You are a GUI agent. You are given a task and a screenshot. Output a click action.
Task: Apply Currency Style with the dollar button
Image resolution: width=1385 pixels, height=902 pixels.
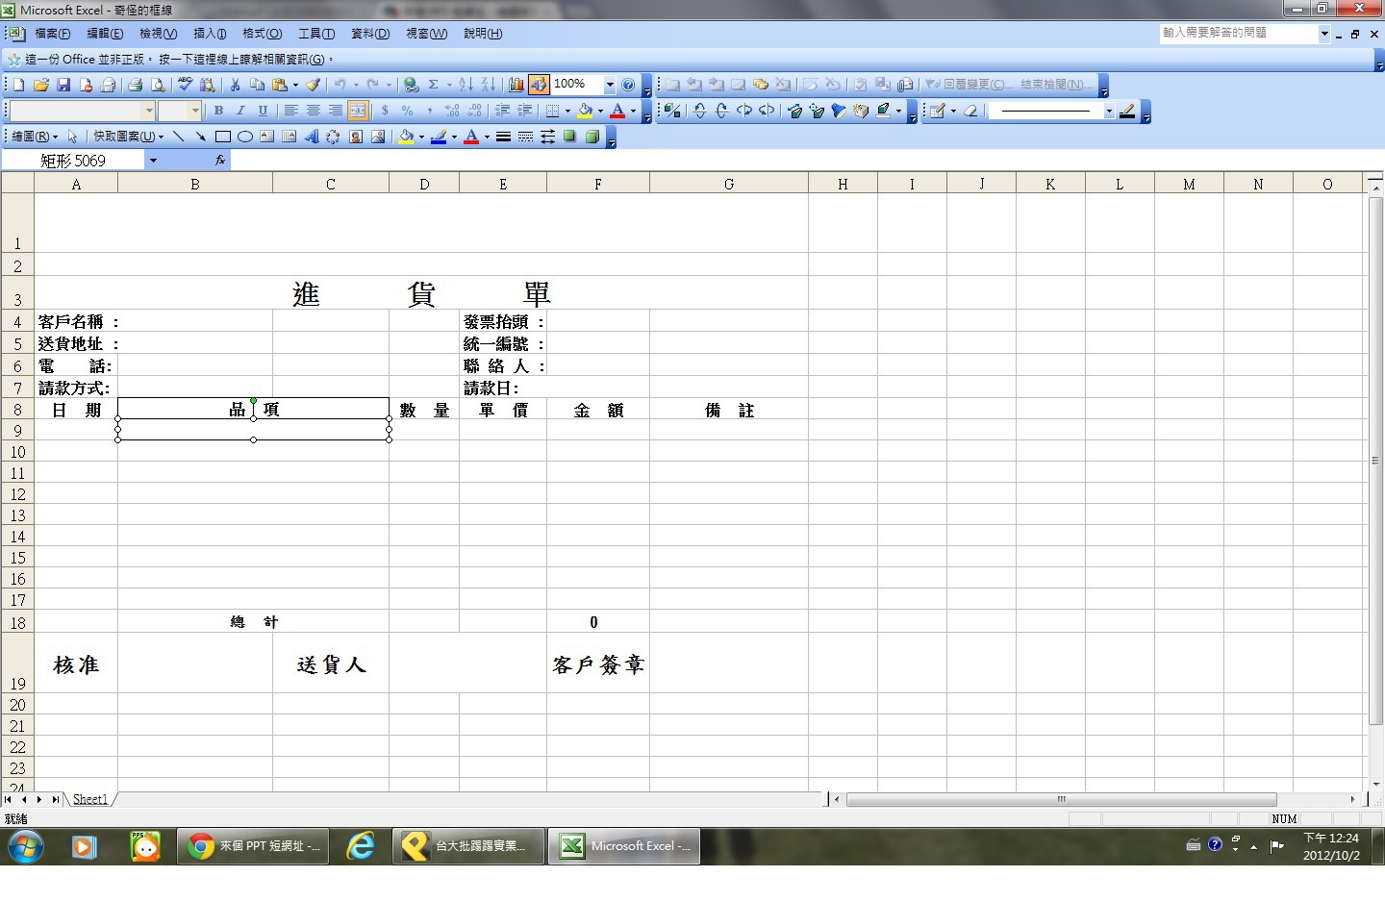click(385, 111)
